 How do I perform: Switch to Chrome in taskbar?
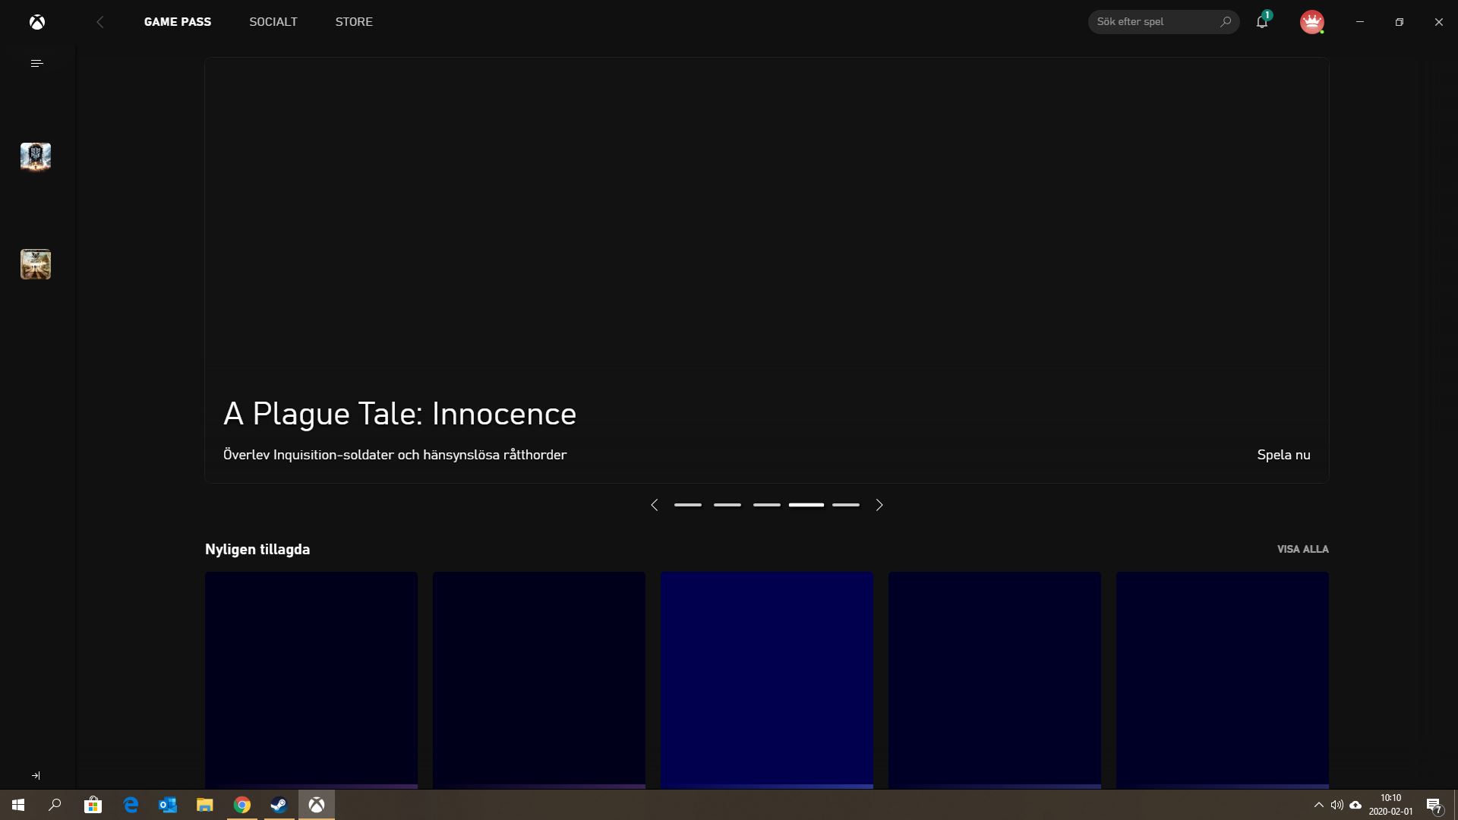coord(242,805)
